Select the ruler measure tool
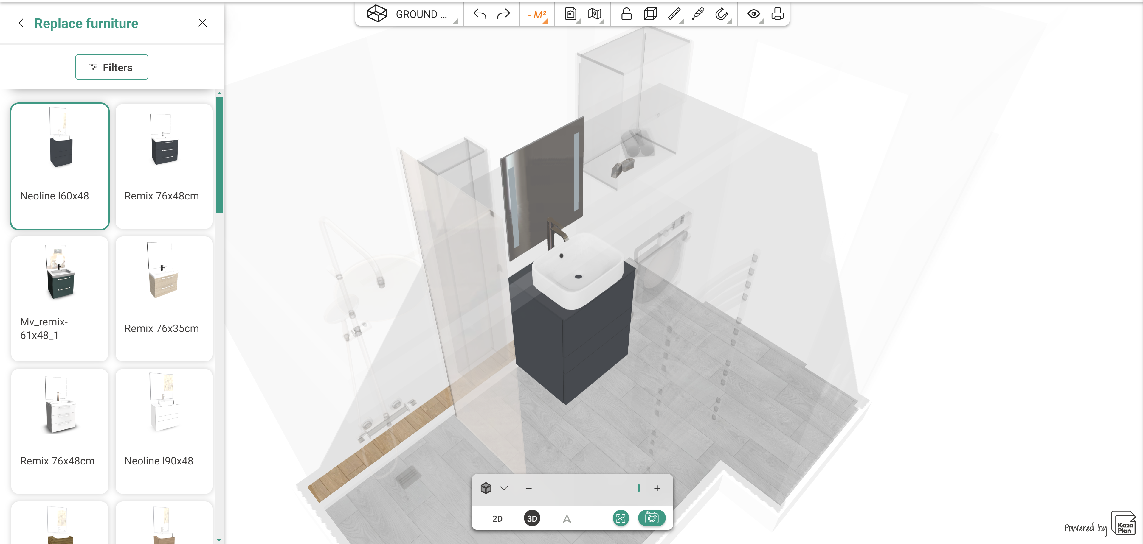Screen dimensions: 1143x544 coord(674,14)
